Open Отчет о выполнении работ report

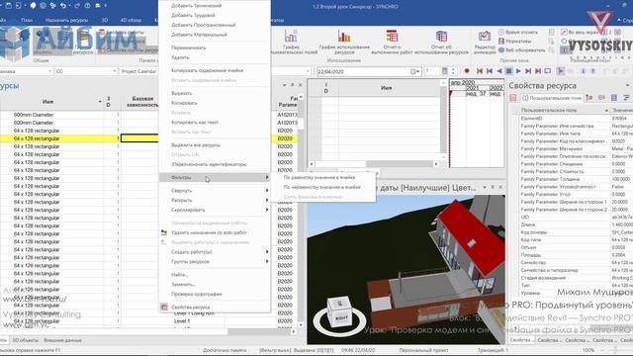pos(392,43)
